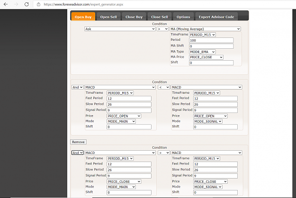Open the top condition's > comparison dropdown

(162, 29)
